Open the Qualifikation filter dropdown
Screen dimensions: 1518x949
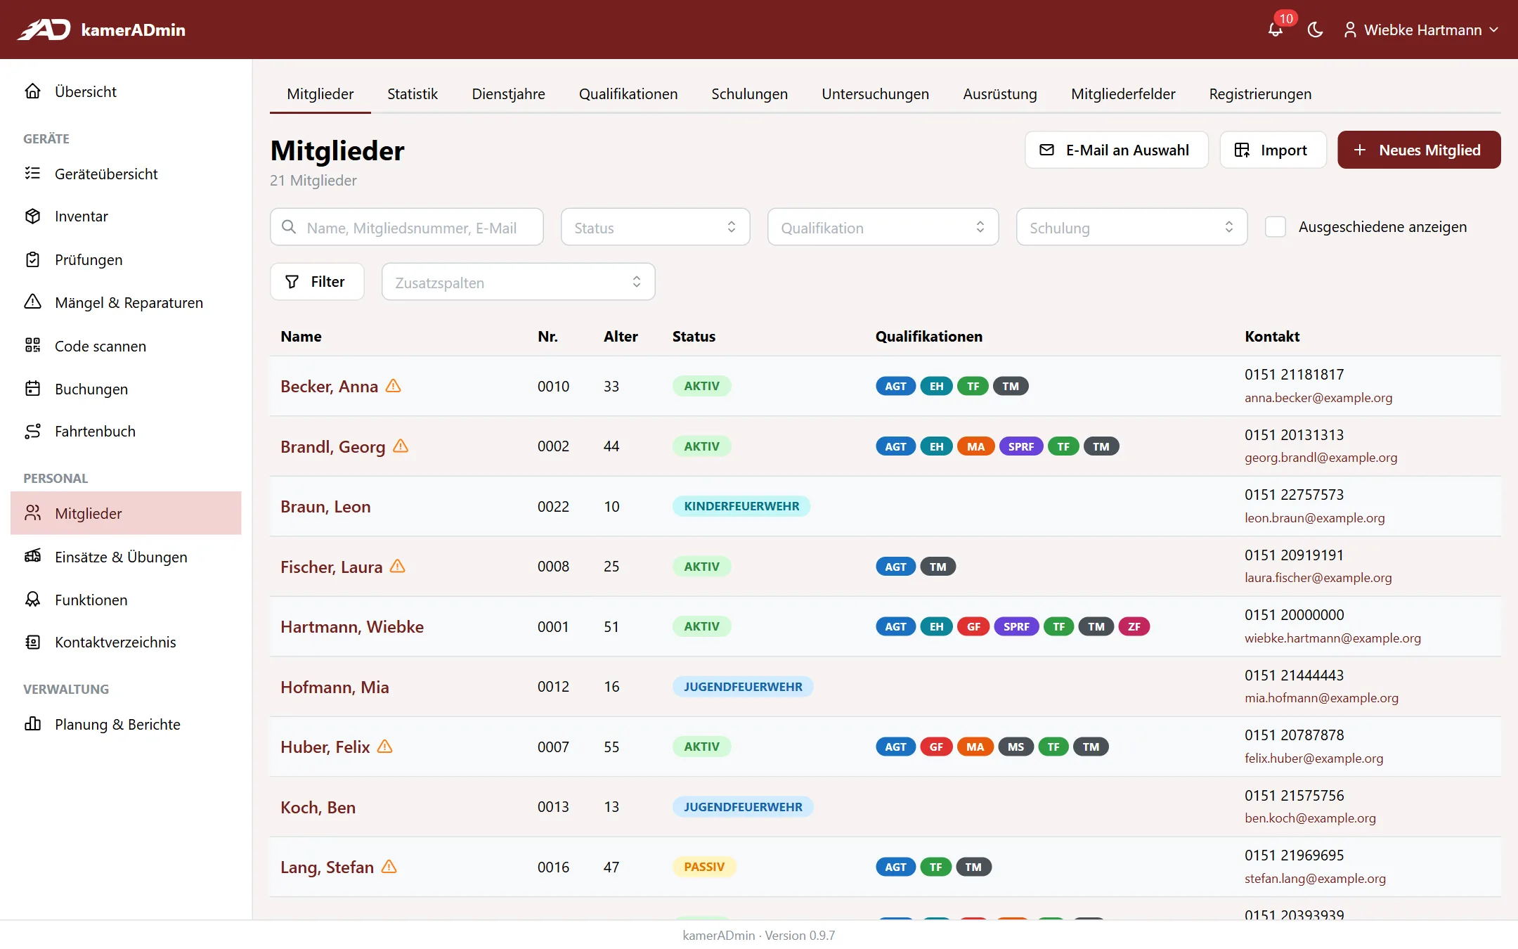[883, 227]
